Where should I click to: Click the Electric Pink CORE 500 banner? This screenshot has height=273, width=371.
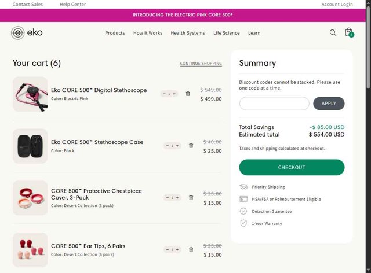point(183,15)
